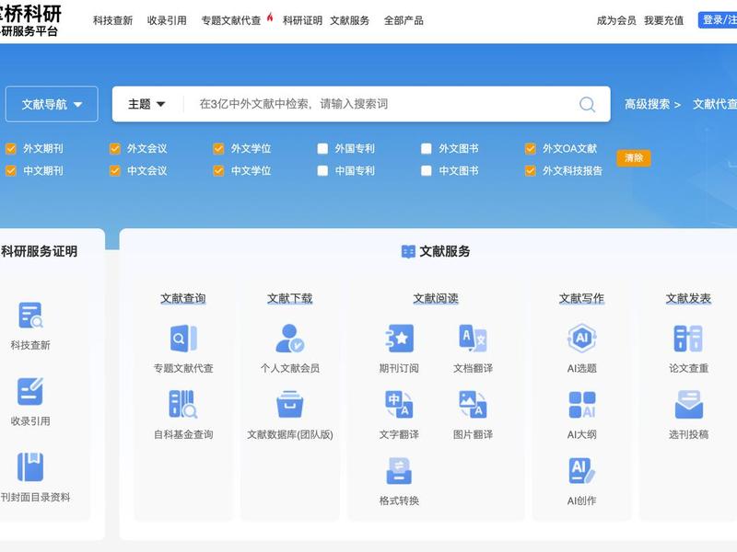Open the 格式转换 icon

(x=399, y=470)
